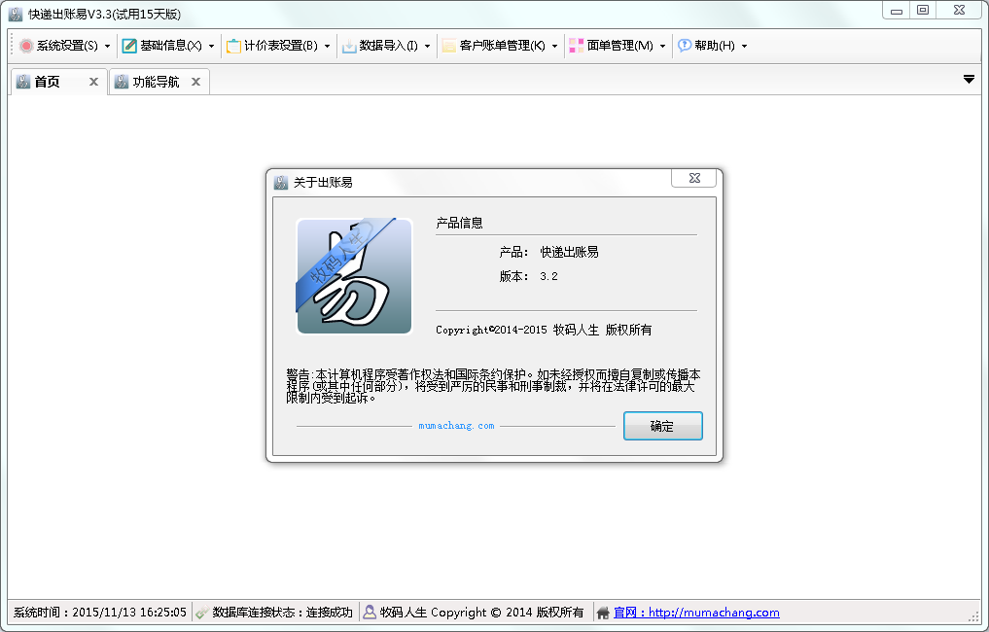Click the 警告 copyright warning paragraph
Screen dimensions: 989x632
[493, 386]
